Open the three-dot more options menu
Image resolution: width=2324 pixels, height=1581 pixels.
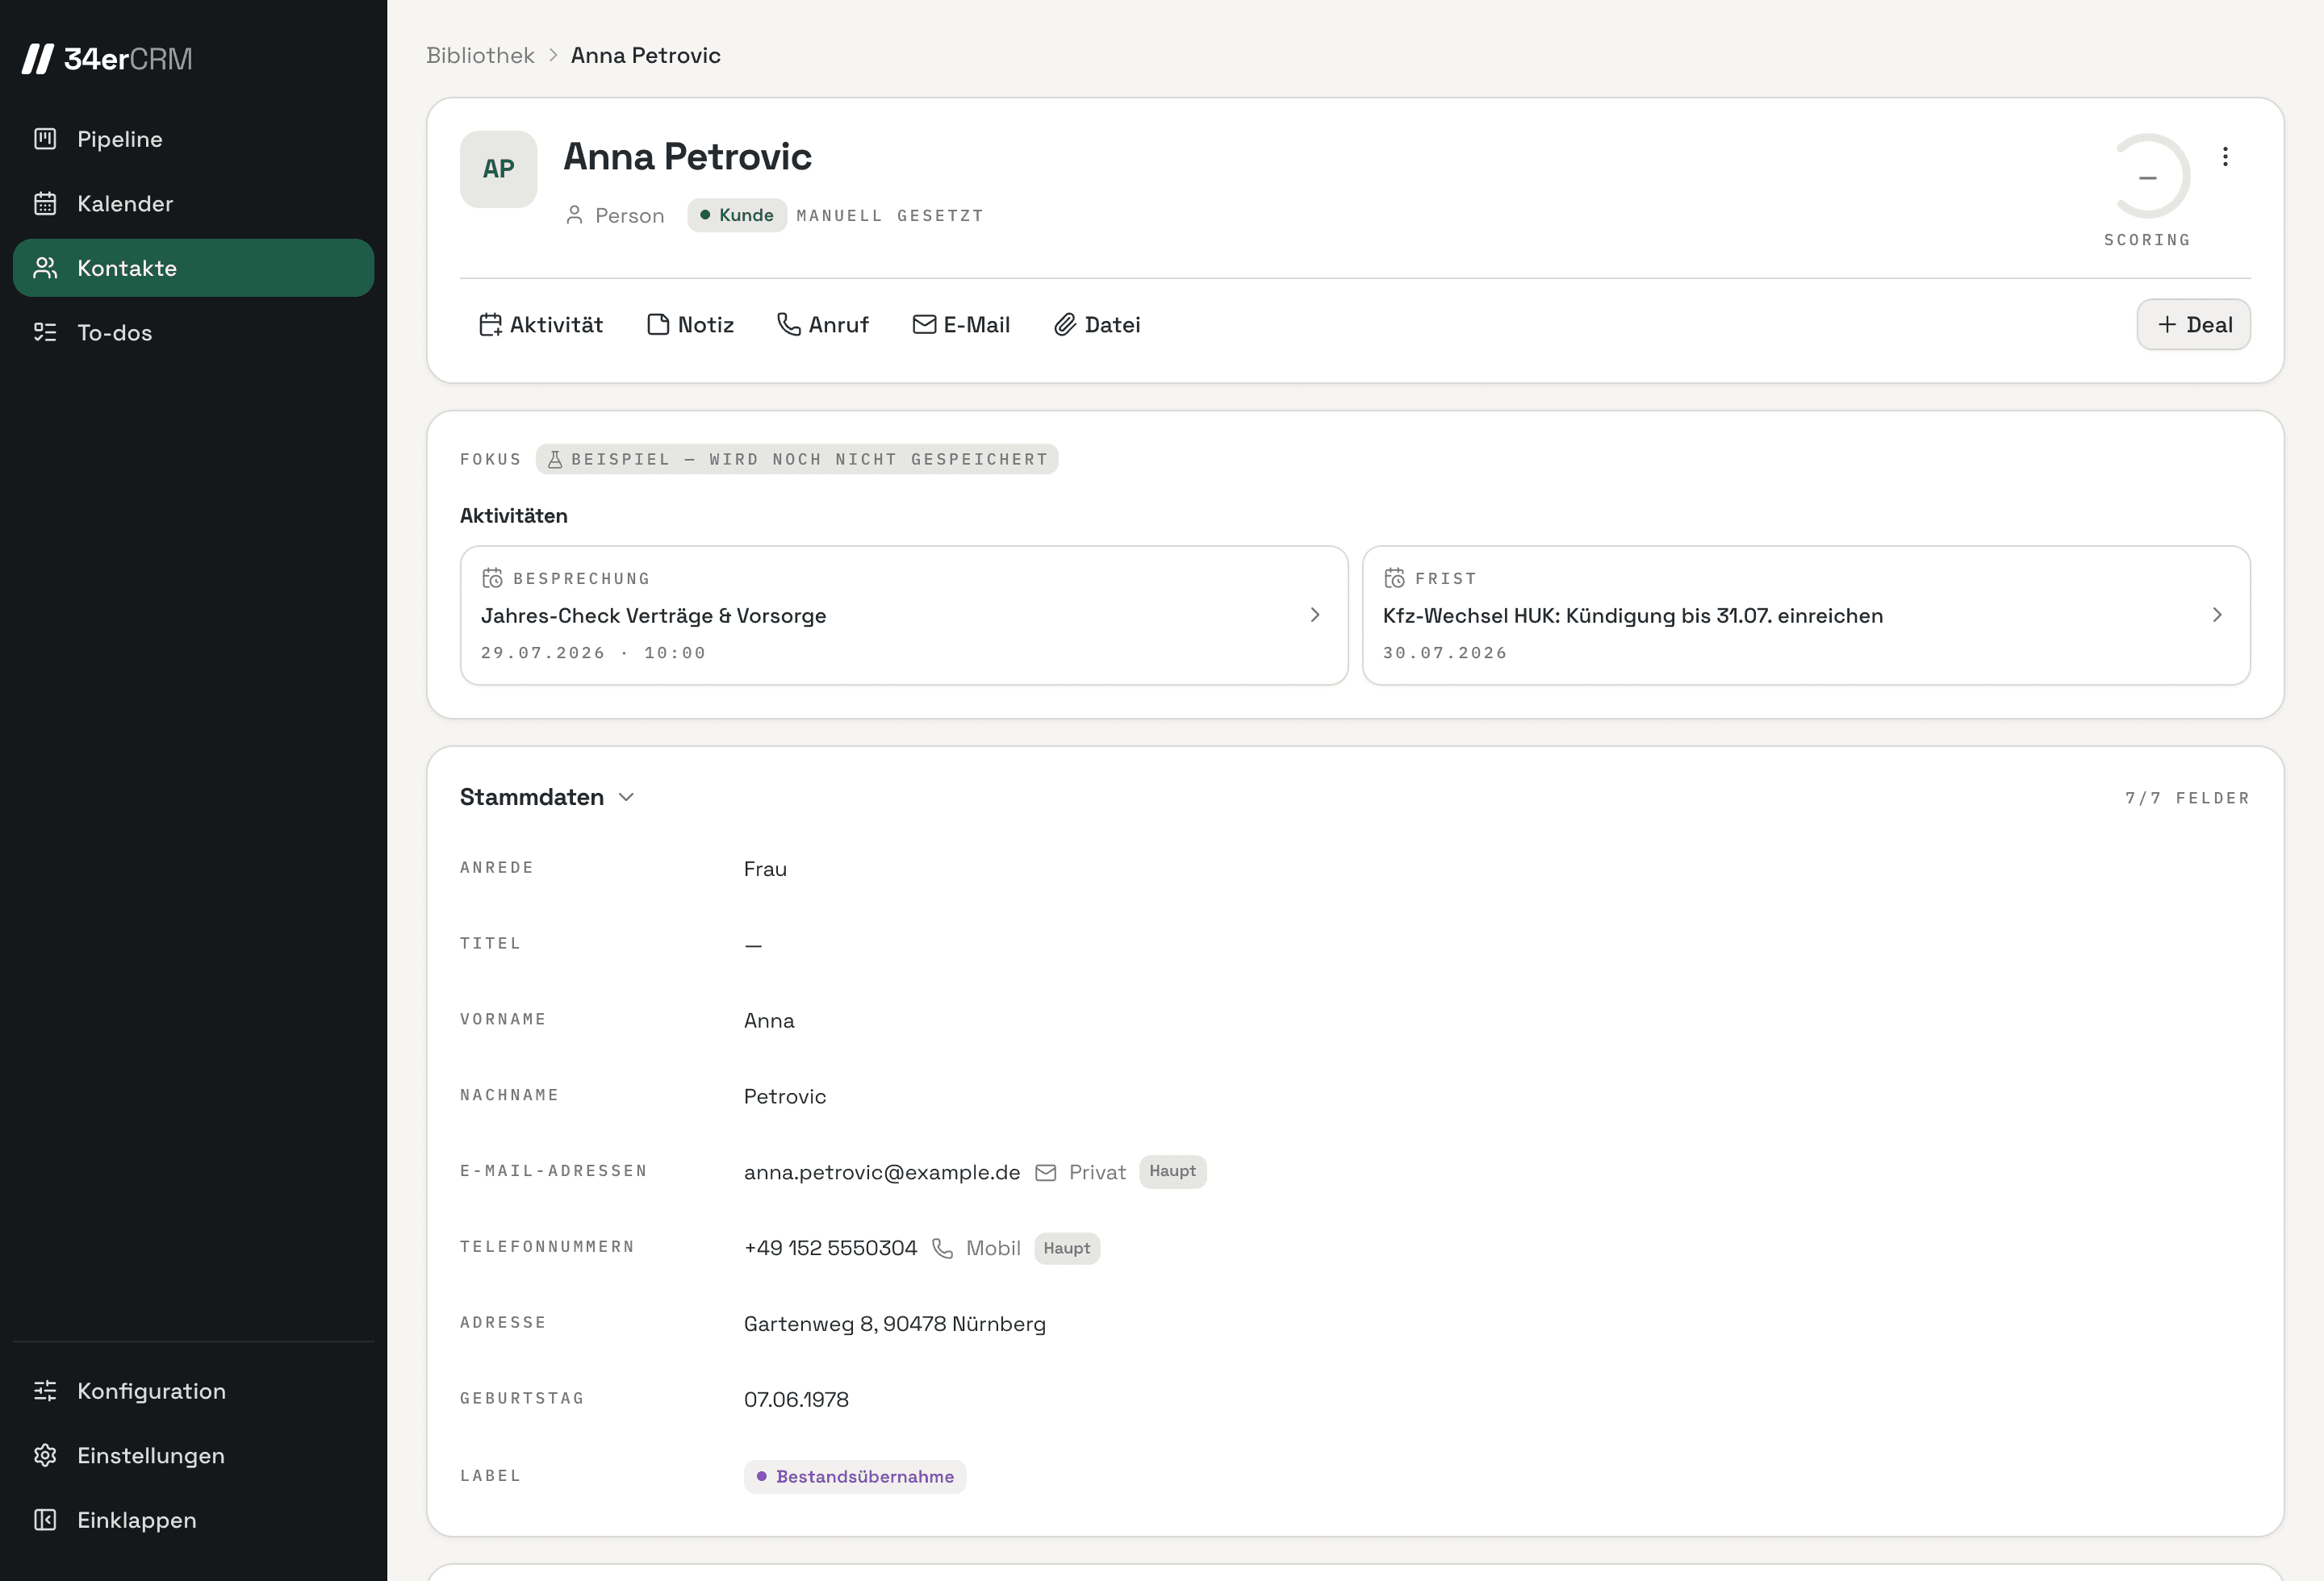[2225, 157]
